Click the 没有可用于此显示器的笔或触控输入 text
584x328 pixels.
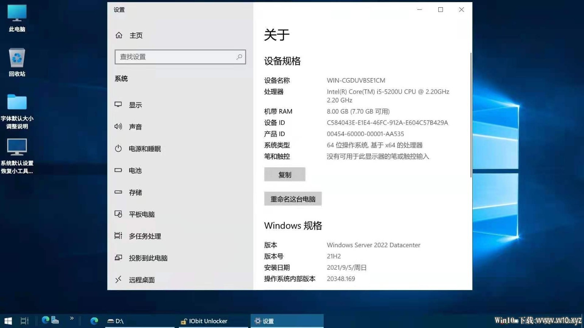(x=378, y=156)
